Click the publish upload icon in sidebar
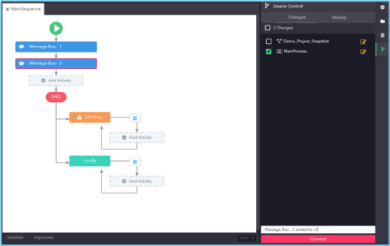The width and height of the screenshot is (390, 246). [383, 35]
